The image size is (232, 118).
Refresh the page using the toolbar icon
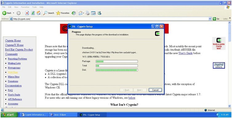33,13
